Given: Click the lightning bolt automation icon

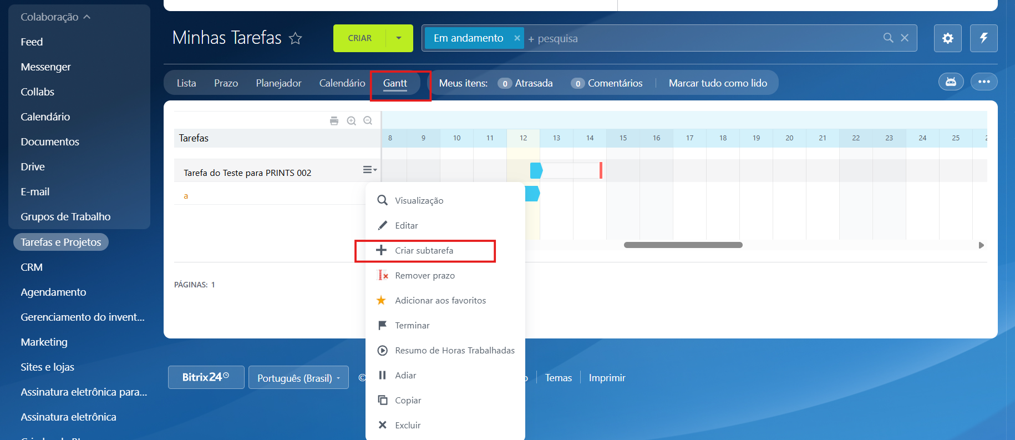Looking at the screenshot, I should (x=983, y=38).
